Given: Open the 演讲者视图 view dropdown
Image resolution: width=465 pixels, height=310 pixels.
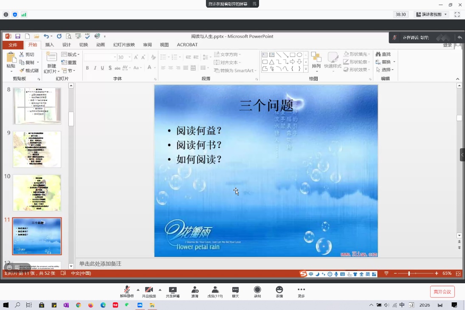Looking at the screenshot, I should [431, 14].
